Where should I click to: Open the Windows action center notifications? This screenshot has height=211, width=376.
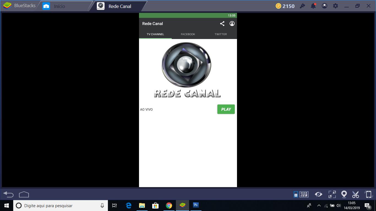pos(368,206)
